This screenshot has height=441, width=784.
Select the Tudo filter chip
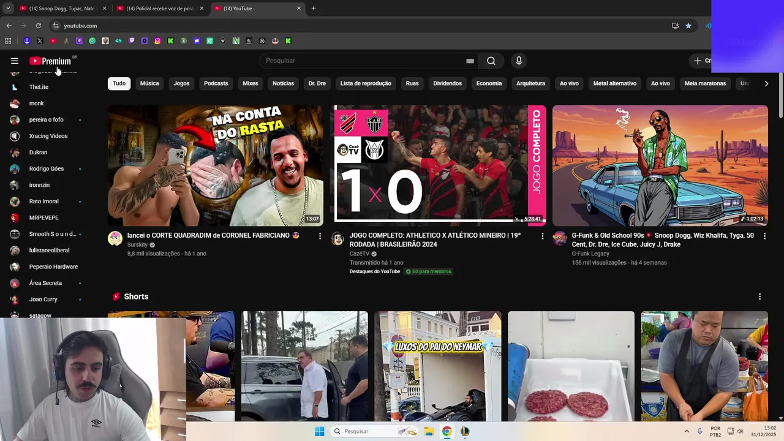(119, 83)
